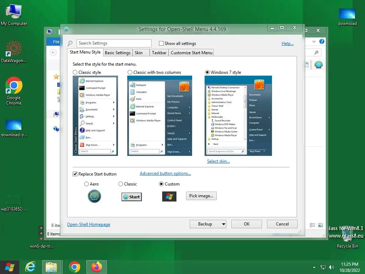The width and height of the screenshot is (365, 274).
Task: Click Explorer search magnifier icon
Action: click(316, 53)
